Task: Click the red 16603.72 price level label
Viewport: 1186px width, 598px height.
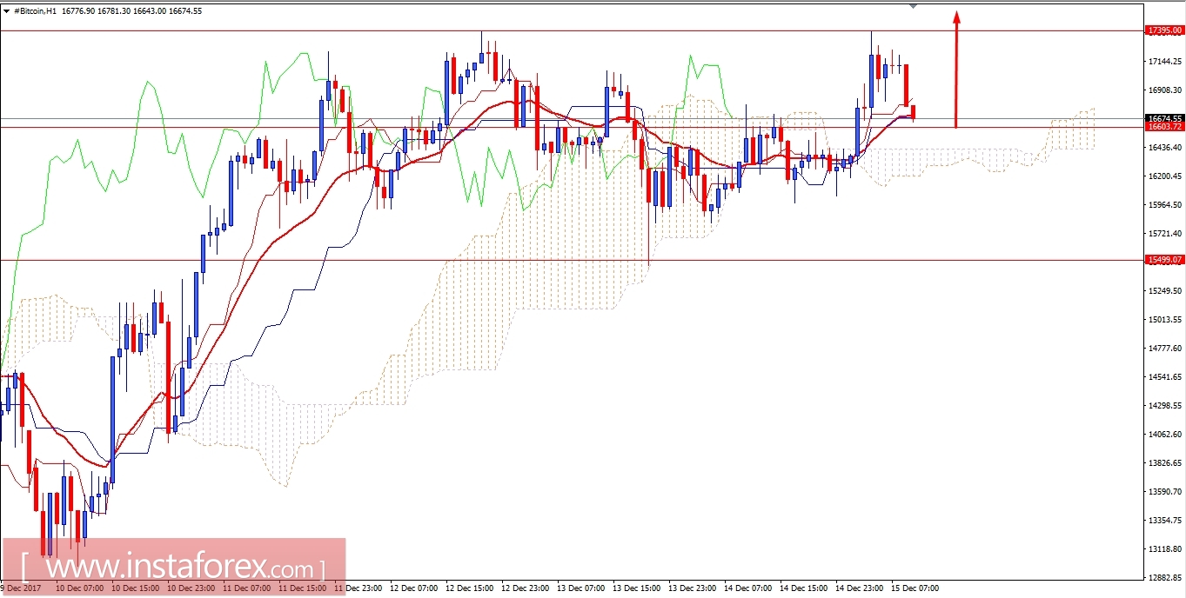Action: (x=1164, y=127)
